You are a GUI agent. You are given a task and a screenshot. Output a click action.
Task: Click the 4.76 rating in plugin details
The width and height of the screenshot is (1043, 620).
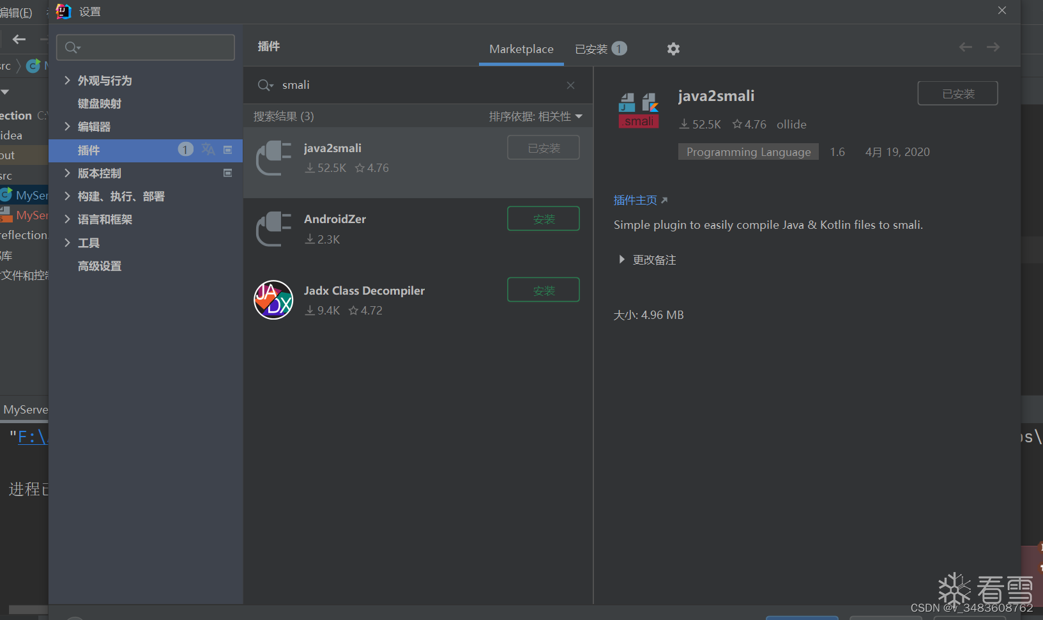pyautogui.click(x=749, y=124)
